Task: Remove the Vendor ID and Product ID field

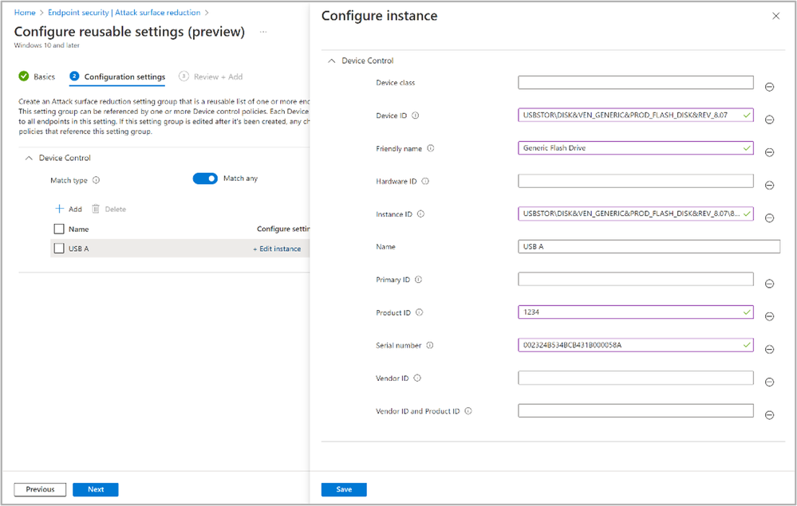Action: tap(769, 415)
